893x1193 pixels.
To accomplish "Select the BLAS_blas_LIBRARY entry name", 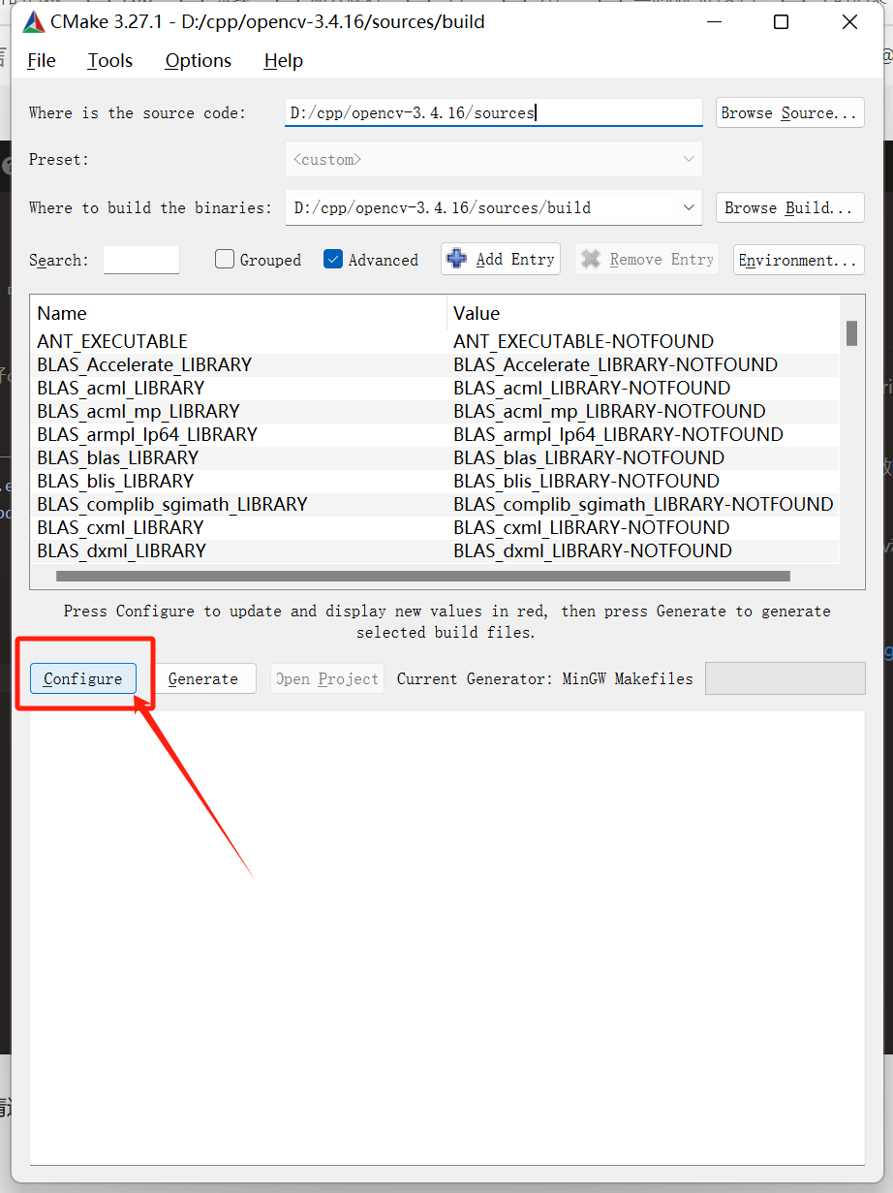I will [118, 457].
